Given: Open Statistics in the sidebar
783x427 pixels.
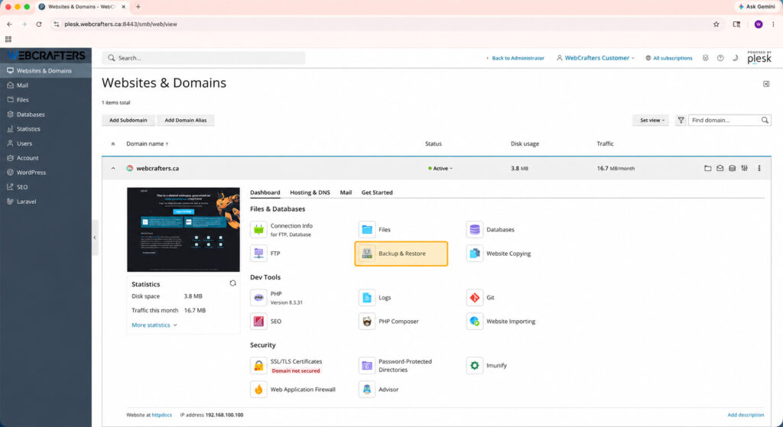Looking at the screenshot, I should (46, 128).
